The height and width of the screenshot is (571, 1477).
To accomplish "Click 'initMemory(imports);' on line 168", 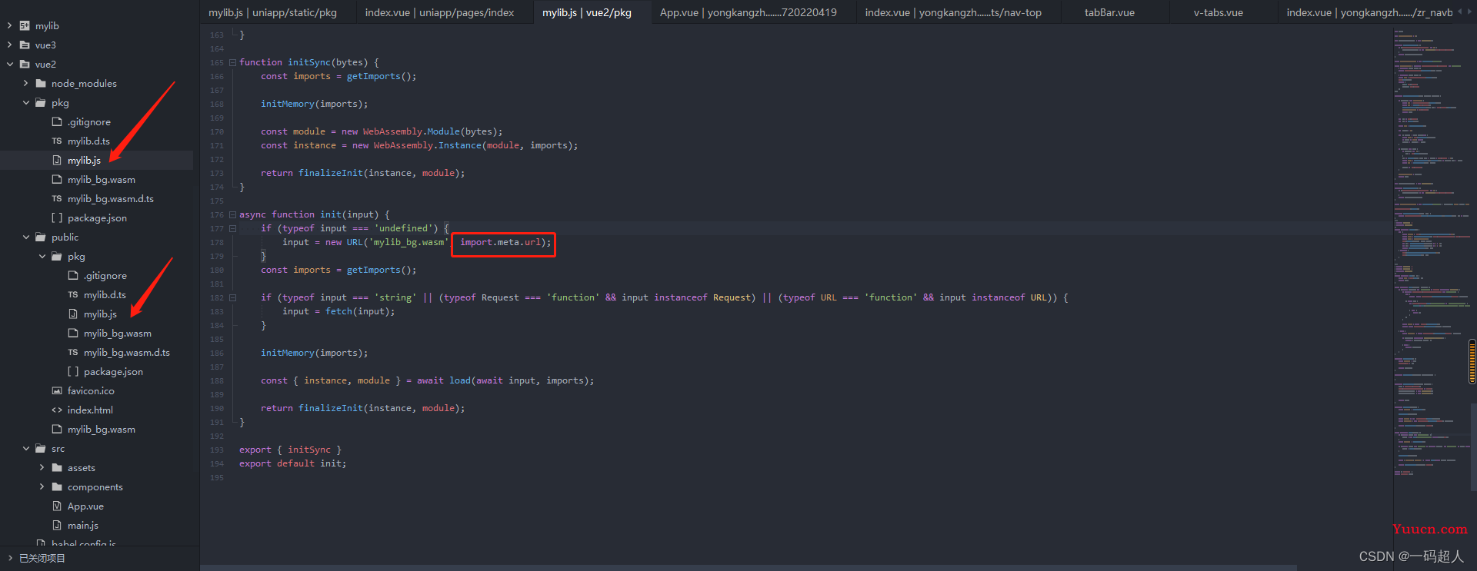I will pyautogui.click(x=314, y=104).
